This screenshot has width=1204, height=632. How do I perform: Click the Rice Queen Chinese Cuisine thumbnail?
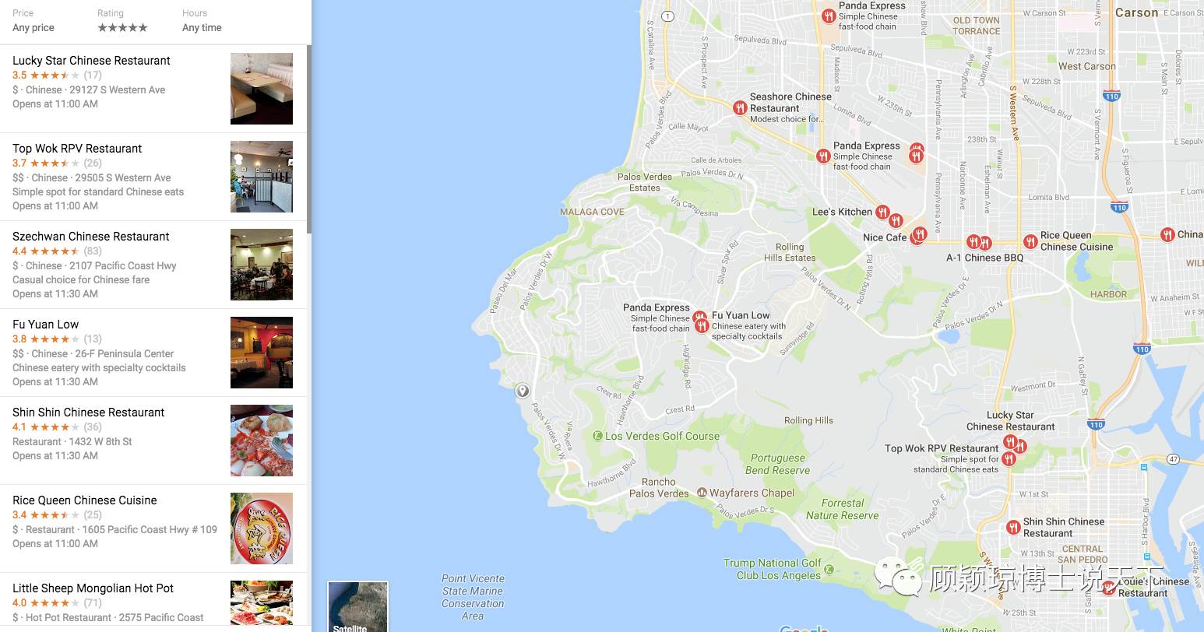coord(262,528)
